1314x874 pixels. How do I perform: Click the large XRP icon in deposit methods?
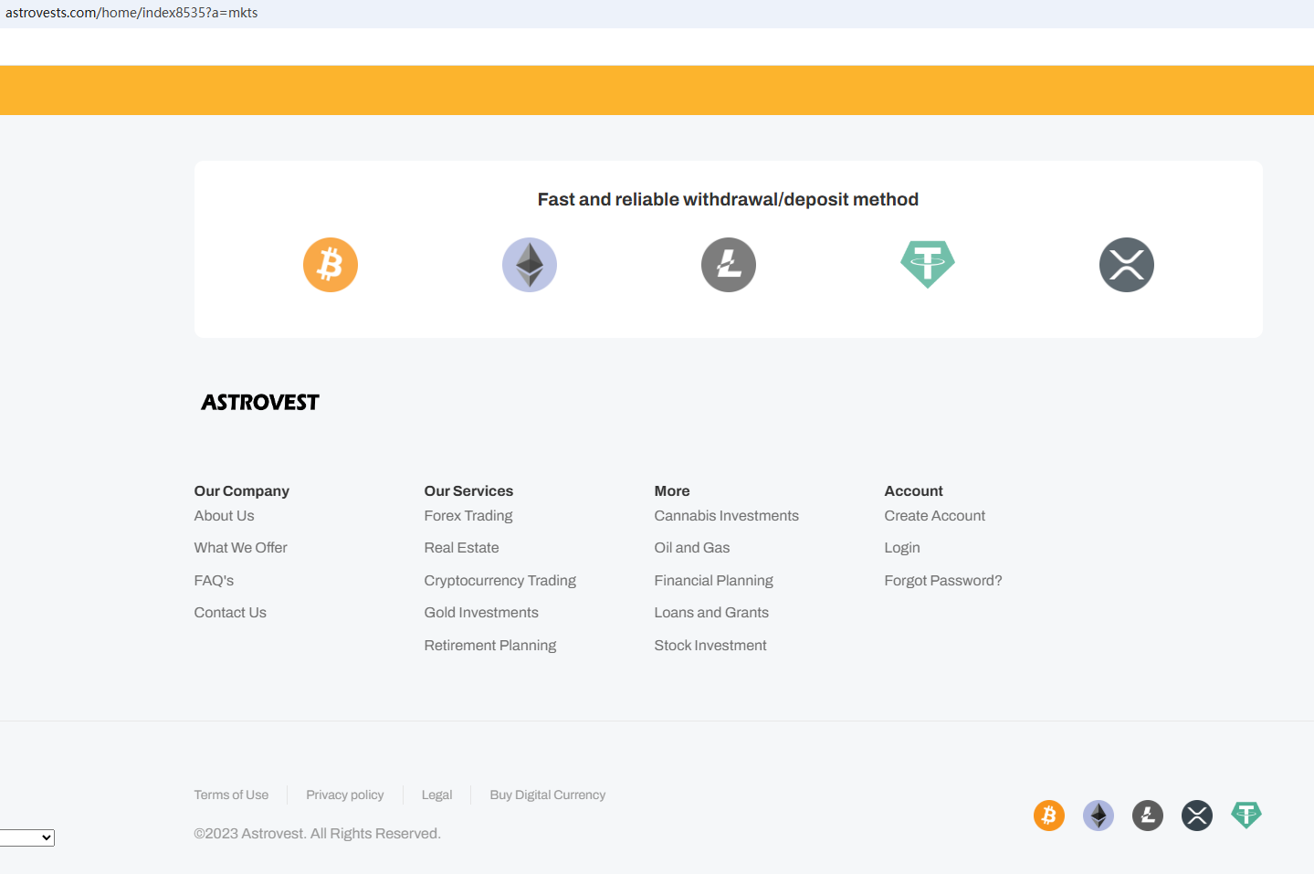[1127, 265]
